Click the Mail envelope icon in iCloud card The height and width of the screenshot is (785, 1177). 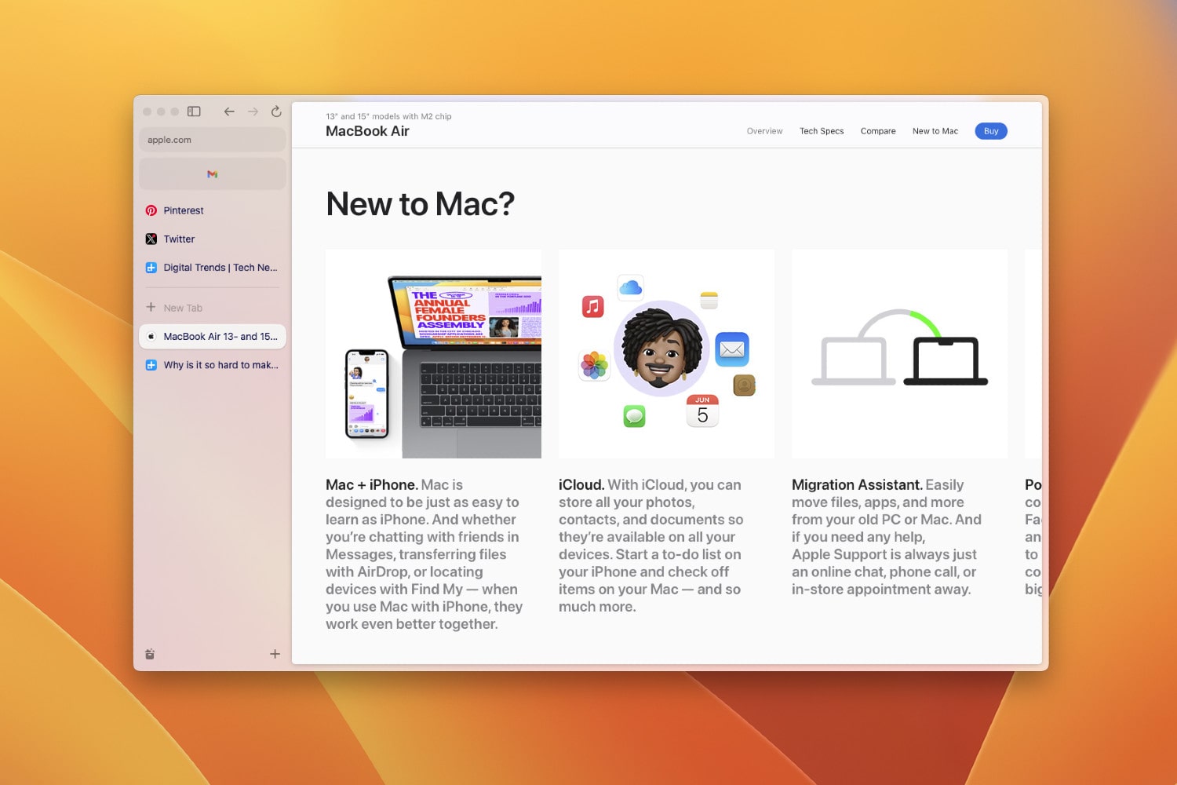pyautogui.click(x=732, y=349)
